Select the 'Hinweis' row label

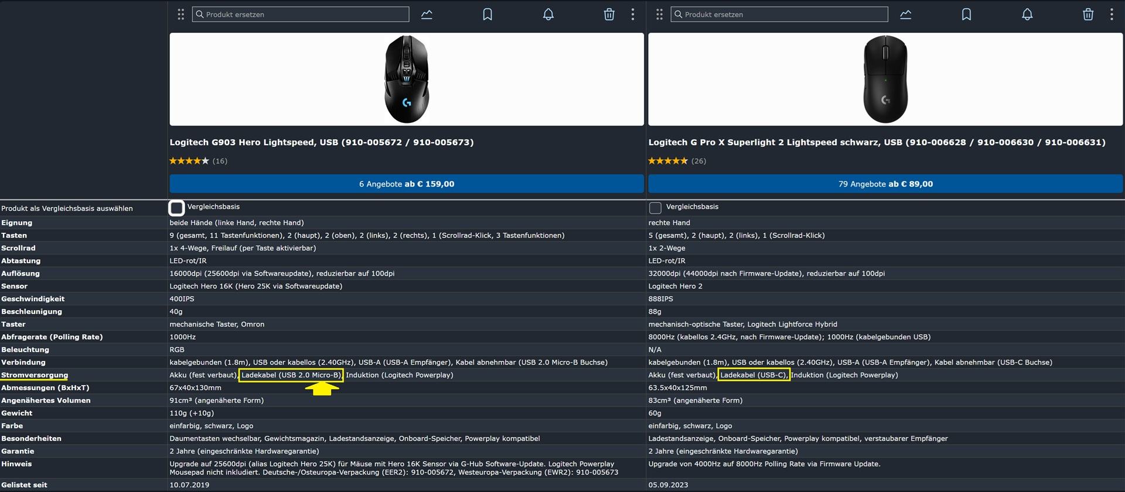[16, 464]
